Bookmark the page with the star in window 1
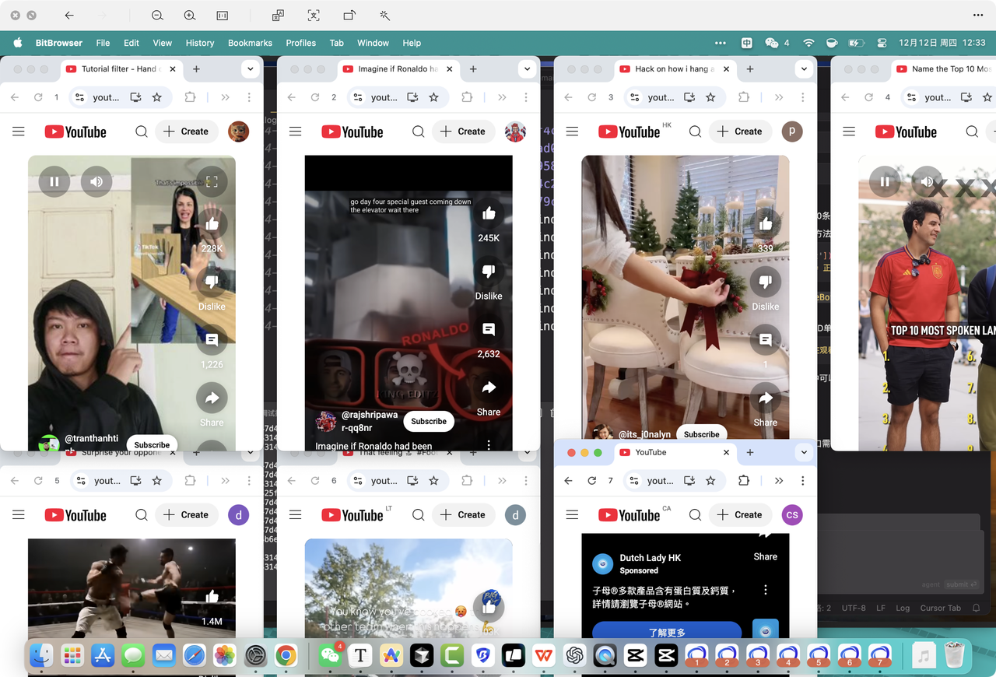This screenshot has height=677, width=996. tap(157, 97)
